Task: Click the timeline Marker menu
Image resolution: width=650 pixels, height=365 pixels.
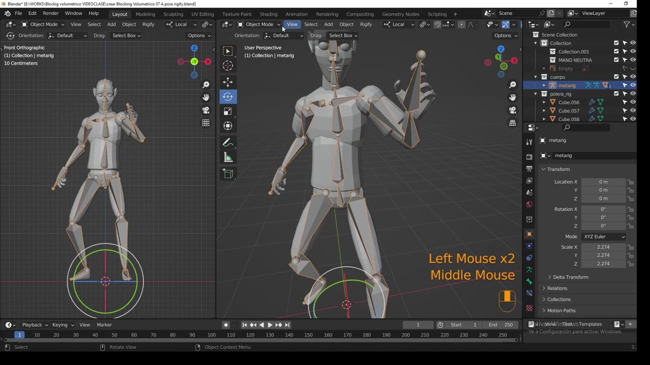Action: pos(104,325)
